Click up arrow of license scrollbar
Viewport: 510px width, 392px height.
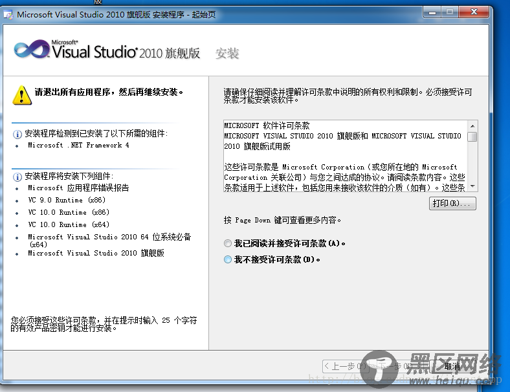(472, 125)
